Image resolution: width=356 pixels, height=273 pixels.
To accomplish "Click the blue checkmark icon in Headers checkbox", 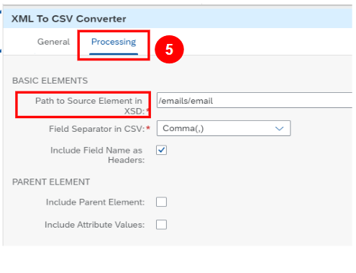I will [161, 150].
